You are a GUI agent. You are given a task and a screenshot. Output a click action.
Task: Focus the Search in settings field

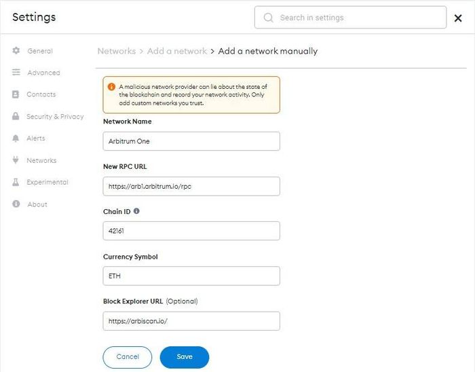pos(351,17)
